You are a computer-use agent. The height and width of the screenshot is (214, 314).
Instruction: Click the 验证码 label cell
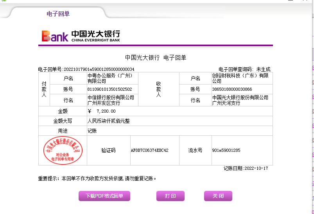coord(109,150)
